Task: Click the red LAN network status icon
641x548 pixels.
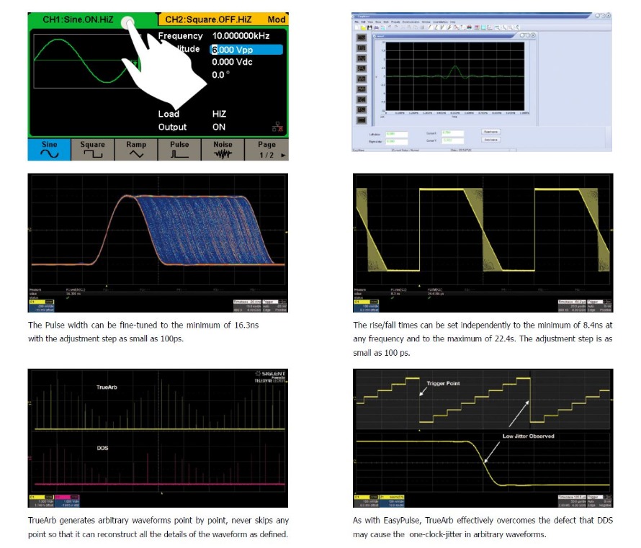Action: tap(277, 127)
